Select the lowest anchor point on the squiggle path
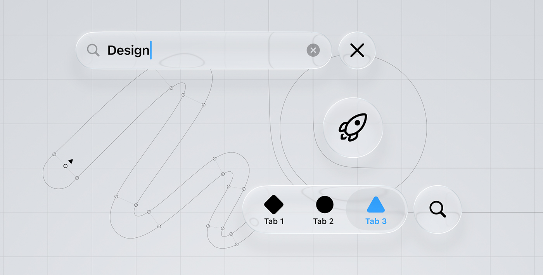The image size is (543, 275). click(x=237, y=244)
